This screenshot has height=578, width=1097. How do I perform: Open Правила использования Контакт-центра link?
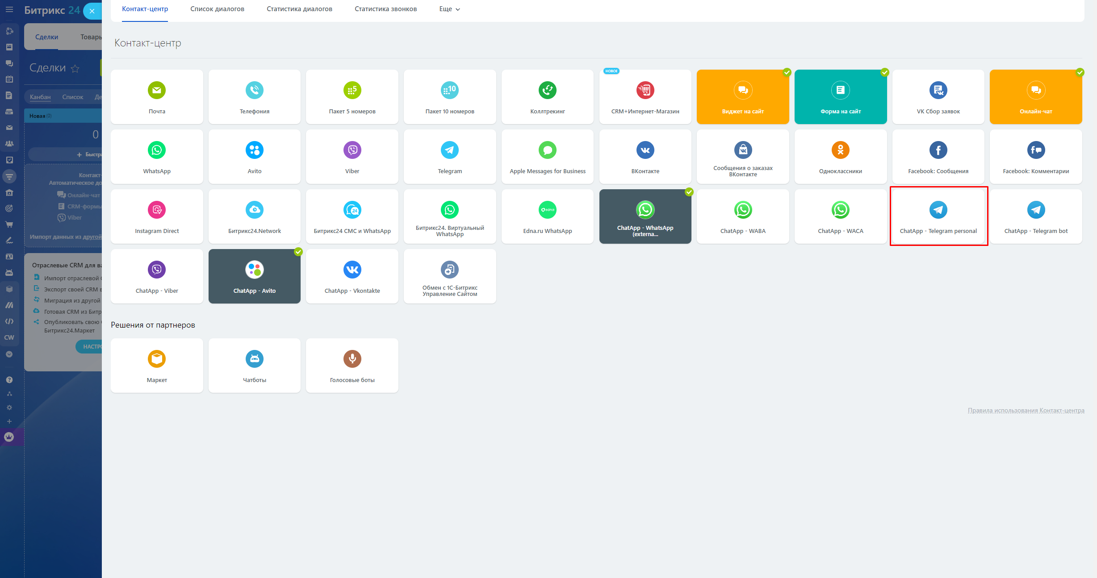1026,410
